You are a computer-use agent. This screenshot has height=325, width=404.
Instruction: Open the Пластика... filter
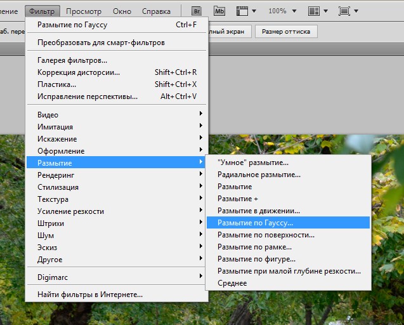(57, 84)
